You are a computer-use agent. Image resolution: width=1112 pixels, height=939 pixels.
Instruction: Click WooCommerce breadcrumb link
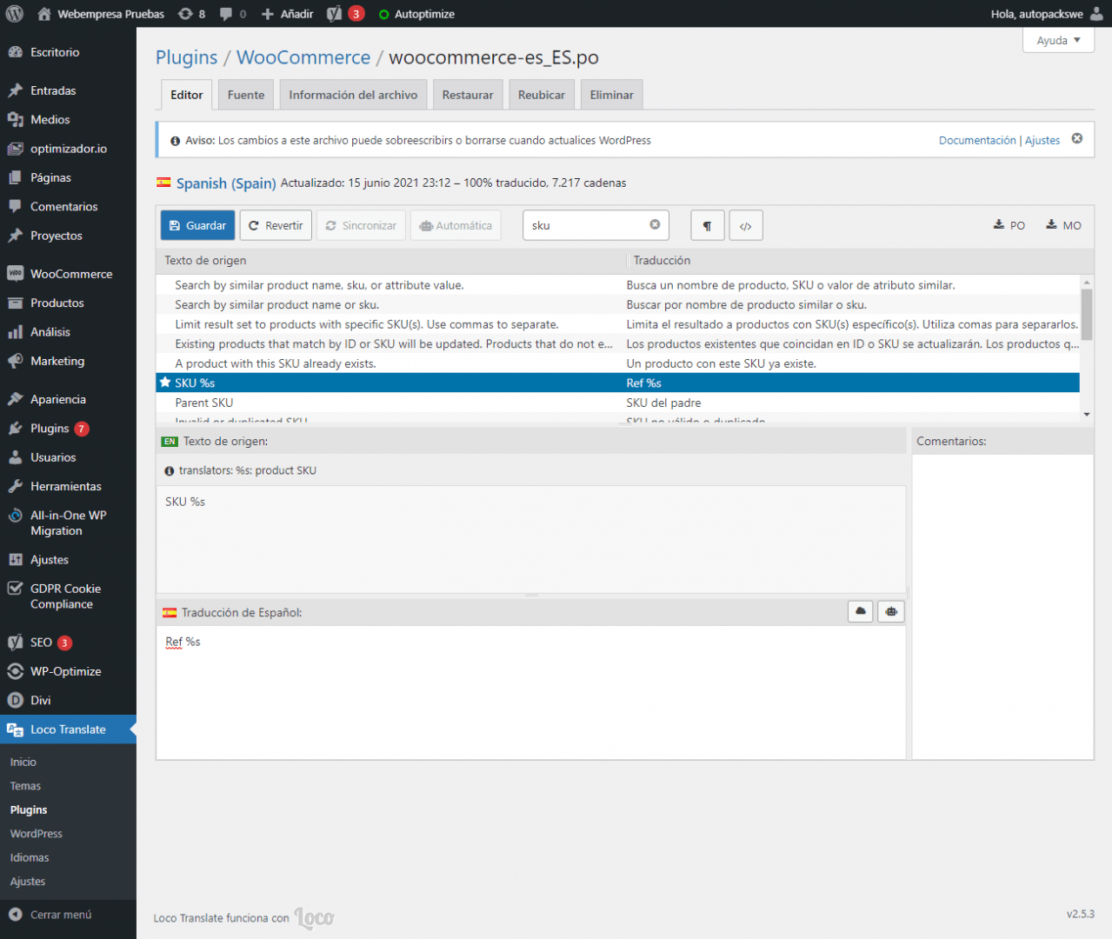click(x=303, y=57)
